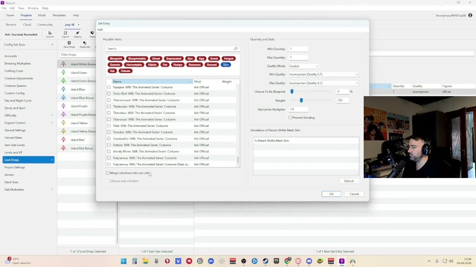The width and height of the screenshot is (476, 267).
Task: Open Chrome from the taskbar
Action: (287, 261)
